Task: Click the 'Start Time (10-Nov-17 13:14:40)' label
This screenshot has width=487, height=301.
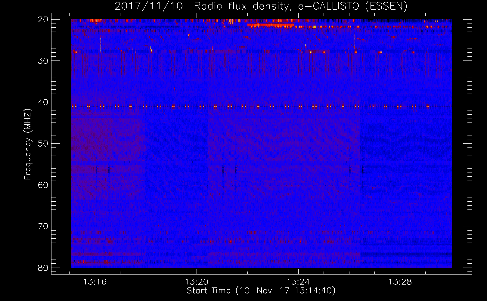Action: (x=261, y=291)
